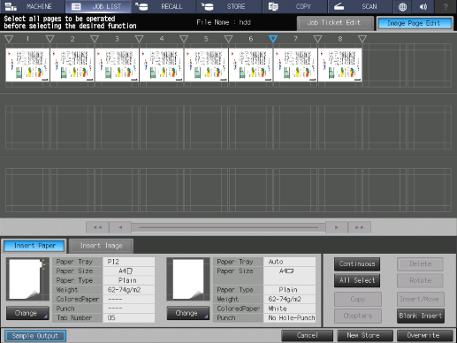Click the Sample Output button
The width and height of the screenshot is (457, 343).
click(35, 336)
